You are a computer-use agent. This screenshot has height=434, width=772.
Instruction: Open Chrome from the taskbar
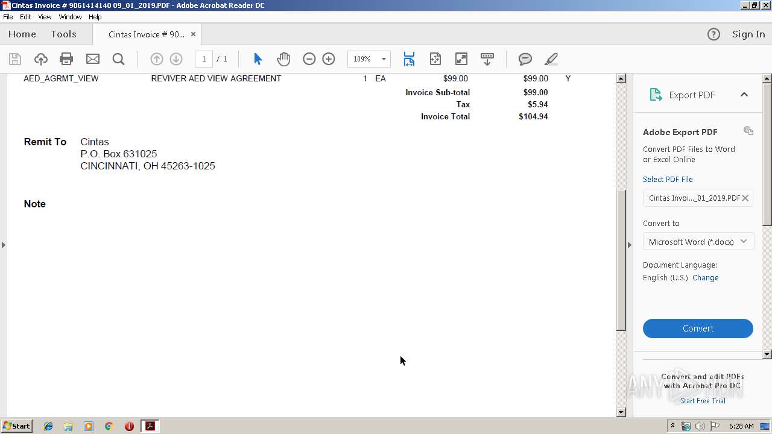coord(109,426)
